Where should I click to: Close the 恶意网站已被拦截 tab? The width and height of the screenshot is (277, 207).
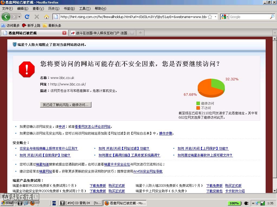(x=64, y=33)
